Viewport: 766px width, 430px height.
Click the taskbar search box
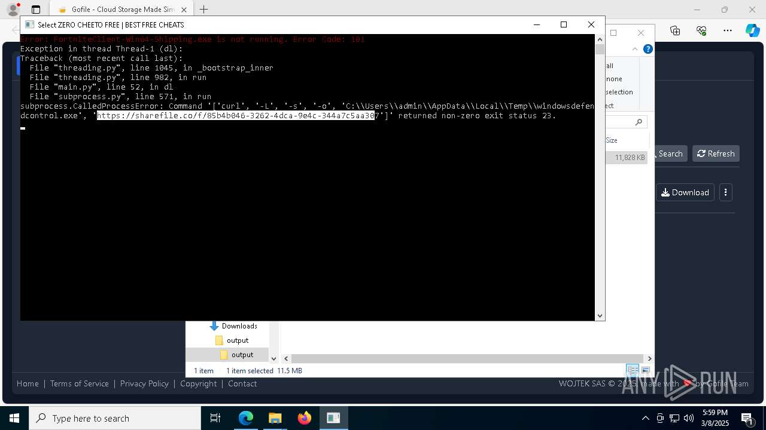pos(115,418)
